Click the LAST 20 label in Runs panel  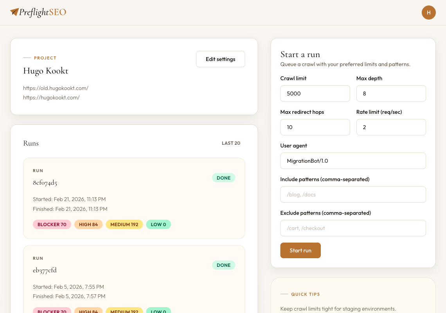pos(231,143)
